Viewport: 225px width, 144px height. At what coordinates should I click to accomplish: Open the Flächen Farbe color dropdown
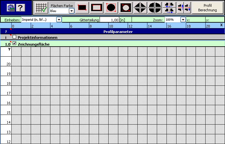[71, 11]
